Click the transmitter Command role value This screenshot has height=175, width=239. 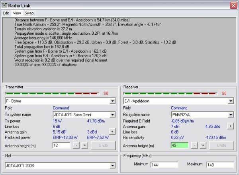coord(61,108)
